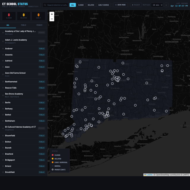Filter to Delayed schools

tap(91, 5)
